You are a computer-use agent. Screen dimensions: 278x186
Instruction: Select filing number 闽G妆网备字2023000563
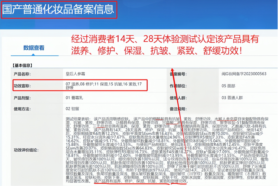pos(244,74)
